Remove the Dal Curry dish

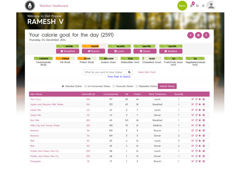(204, 99)
